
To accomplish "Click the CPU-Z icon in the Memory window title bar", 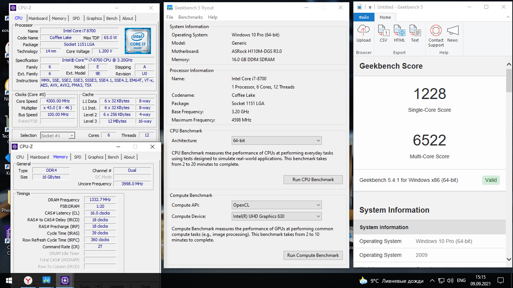I will (x=15, y=146).
